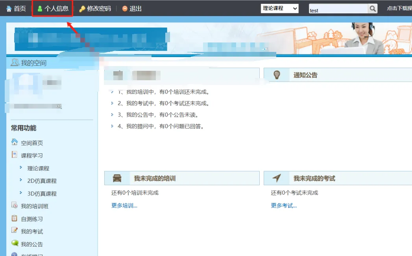This screenshot has height=256, width=412.
Task: Click the clock icon beside 我的培训班
Action: click(x=15, y=205)
